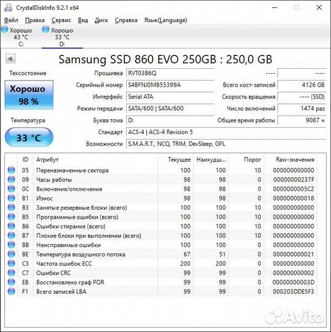
Task: Open the Файл menu
Action: 11,20
